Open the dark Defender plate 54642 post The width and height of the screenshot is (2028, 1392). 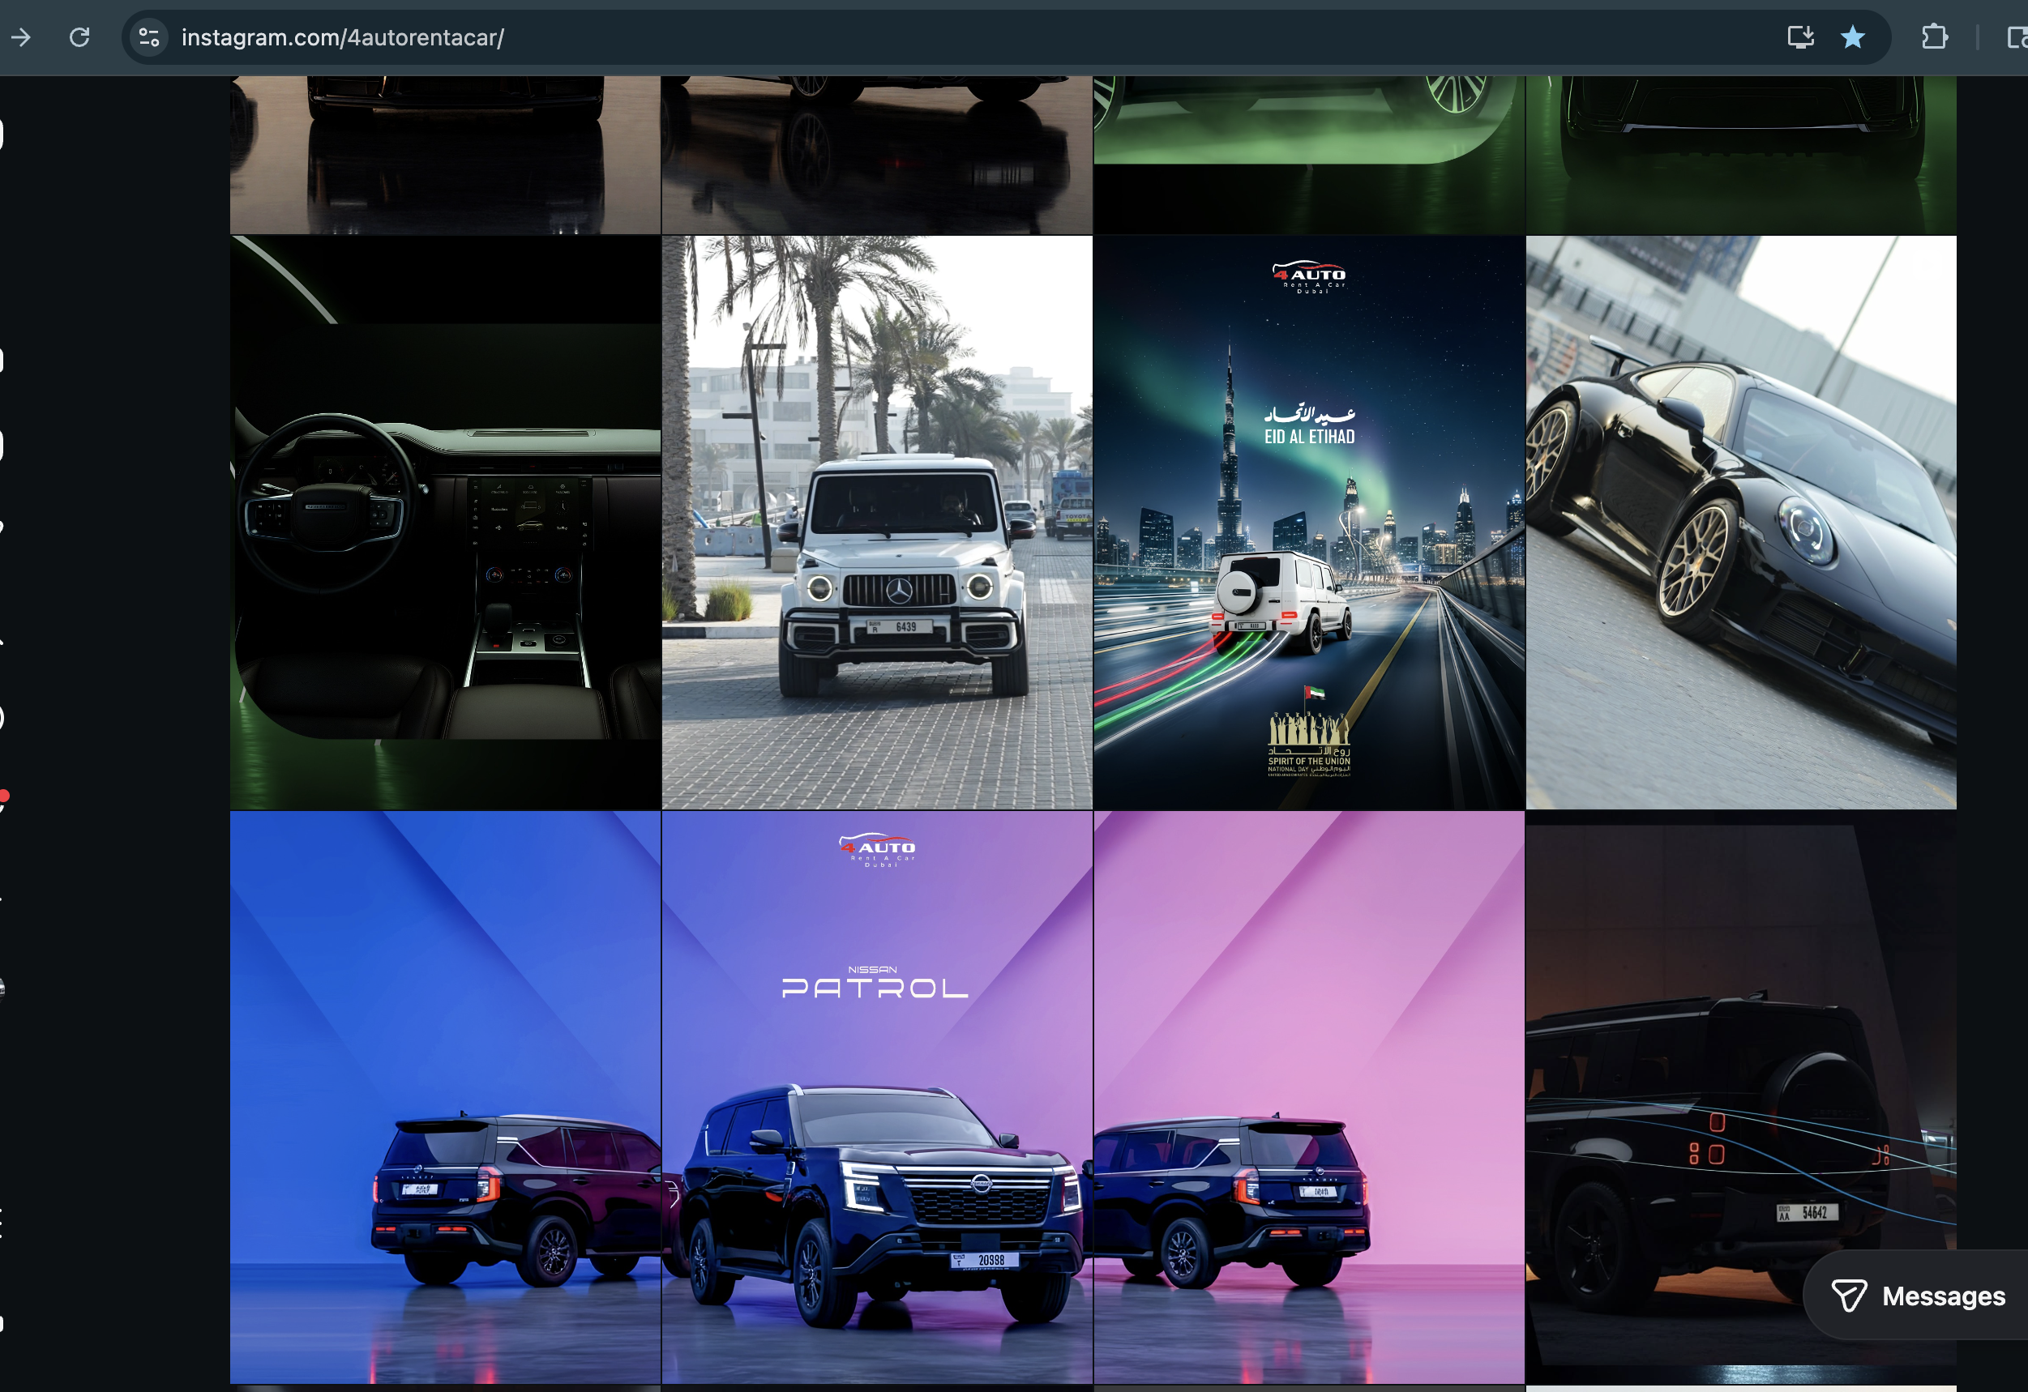(x=1741, y=1097)
